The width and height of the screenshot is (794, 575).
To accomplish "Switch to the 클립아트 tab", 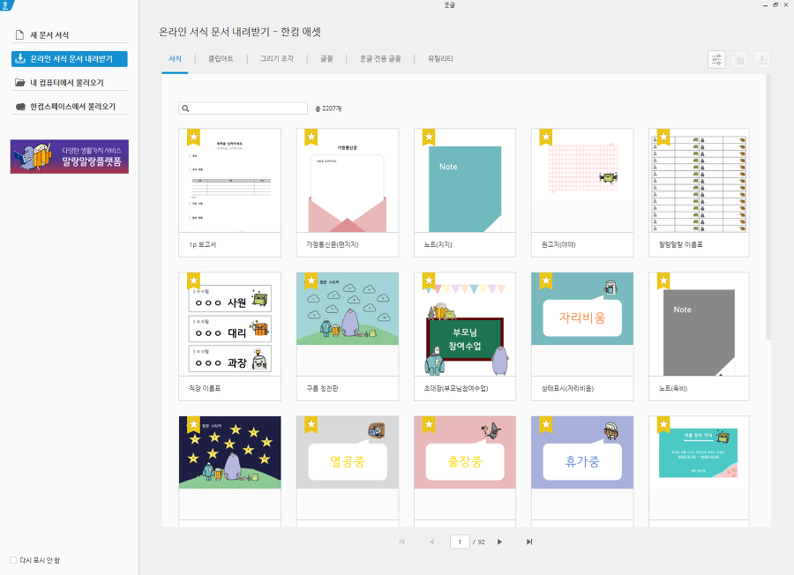I will coord(221,59).
